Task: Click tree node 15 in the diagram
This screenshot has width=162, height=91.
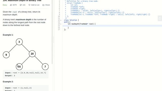Action: (19, 67)
